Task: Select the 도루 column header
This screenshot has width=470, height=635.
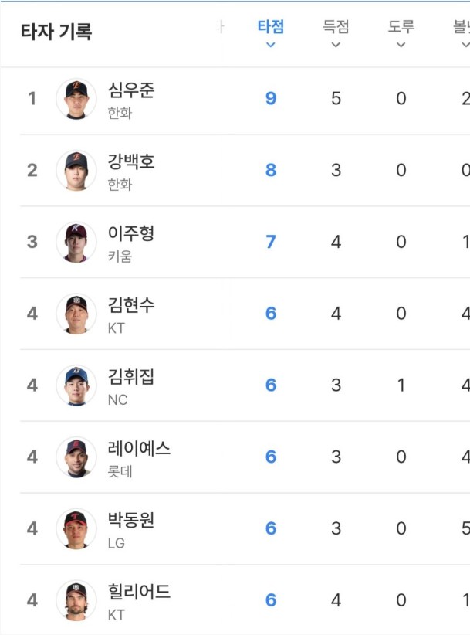Action: (x=401, y=26)
